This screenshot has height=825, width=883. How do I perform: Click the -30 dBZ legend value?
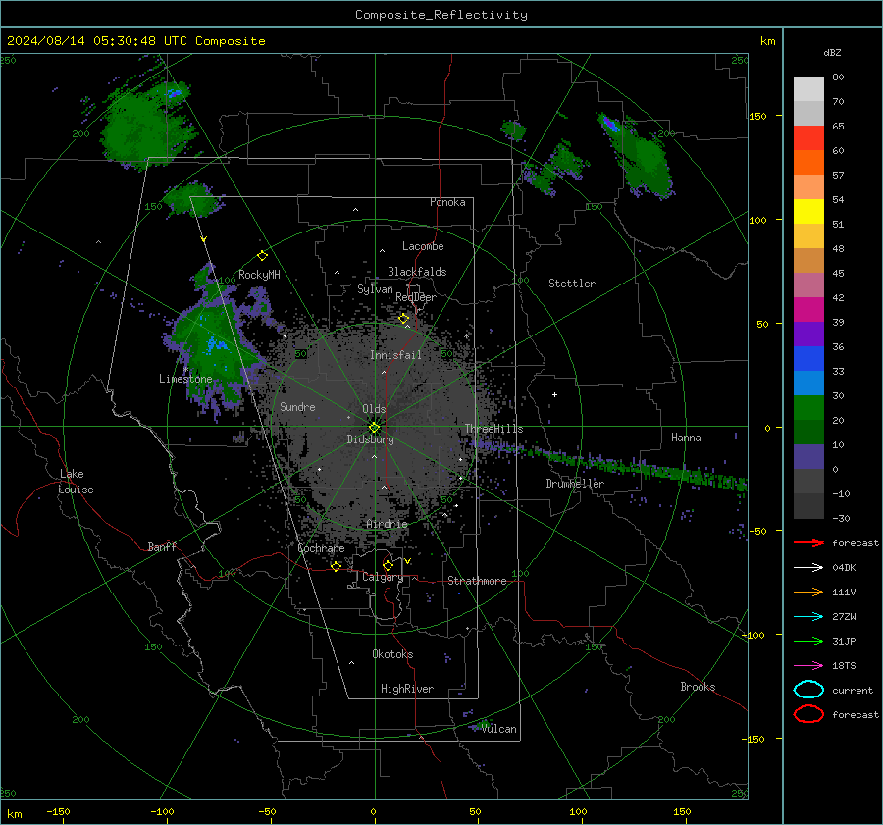pos(841,518)
